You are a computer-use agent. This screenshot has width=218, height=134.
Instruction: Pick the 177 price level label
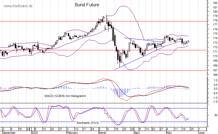tap(215, 25)
